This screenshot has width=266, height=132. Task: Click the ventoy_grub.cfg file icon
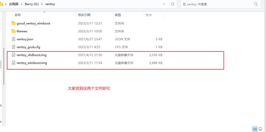14,47
